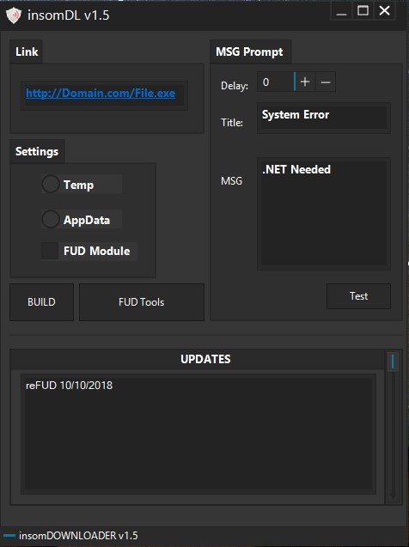Image resolution: width=409 pixels, height=547 pixels.
Task: Decrease delay with the minus button
Action: tap(326, 82)
